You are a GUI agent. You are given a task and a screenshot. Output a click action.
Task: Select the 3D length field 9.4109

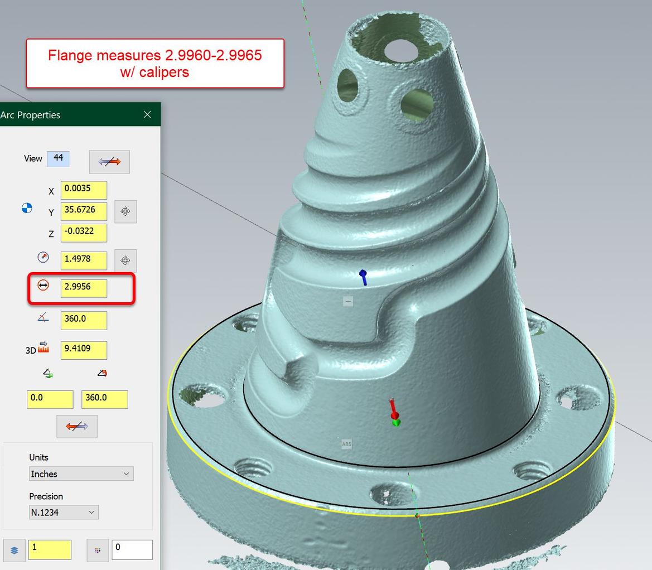click(x=84, y=350)
